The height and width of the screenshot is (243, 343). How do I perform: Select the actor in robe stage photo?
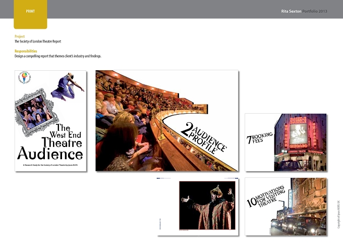(x=207, y=205)
